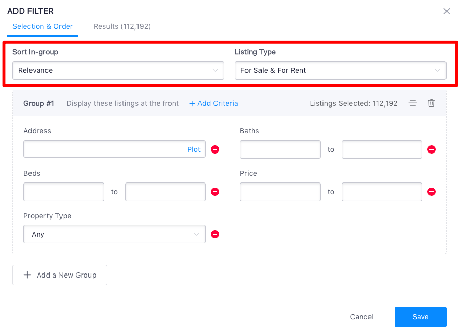Open the Sort In-group Relevance dropdown
Screen dimensions: 461x335
[x=118, y=70]
